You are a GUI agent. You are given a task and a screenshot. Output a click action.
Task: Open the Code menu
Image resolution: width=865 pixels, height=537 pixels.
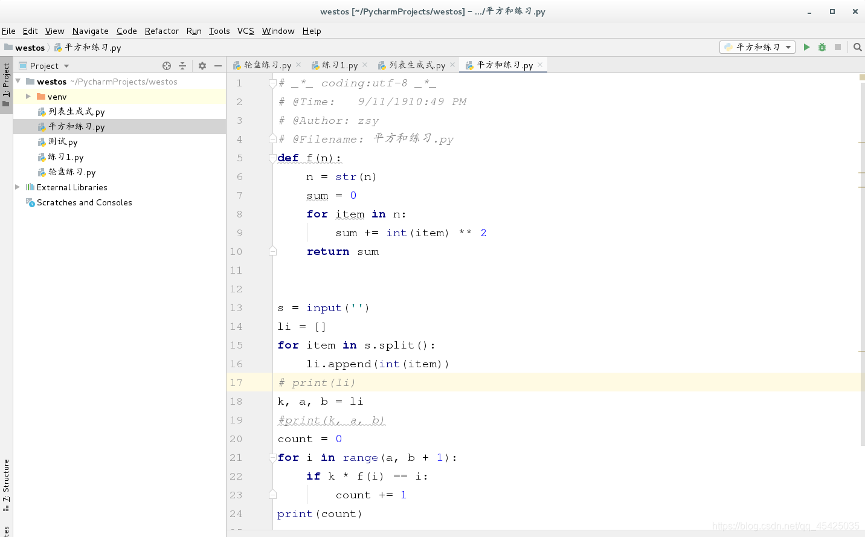coord(127,31)
